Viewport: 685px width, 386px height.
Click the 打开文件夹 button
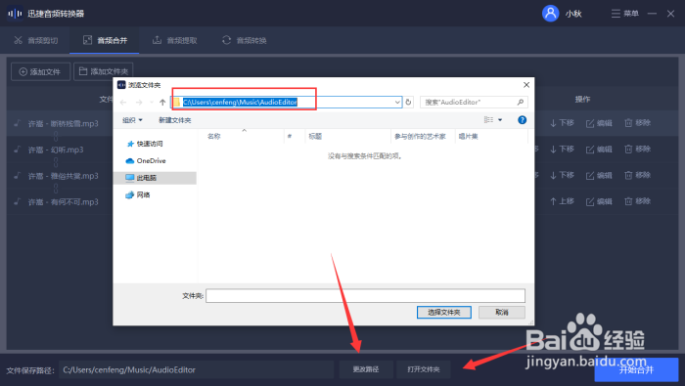pyautogui.click(x=424, y=369)
